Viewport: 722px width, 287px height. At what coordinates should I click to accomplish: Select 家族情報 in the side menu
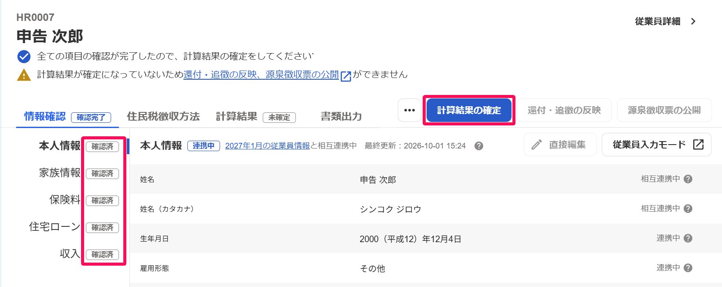(x=60, y=173)
